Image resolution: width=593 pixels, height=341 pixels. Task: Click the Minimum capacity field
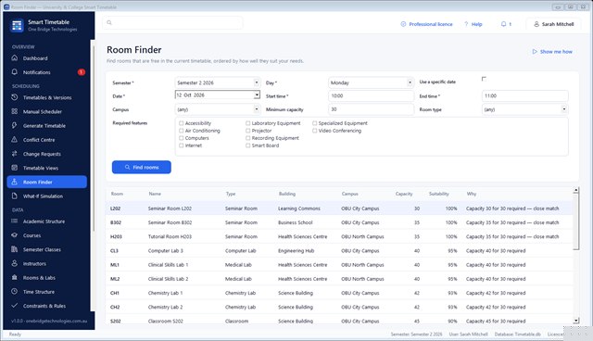pos(371,109)
